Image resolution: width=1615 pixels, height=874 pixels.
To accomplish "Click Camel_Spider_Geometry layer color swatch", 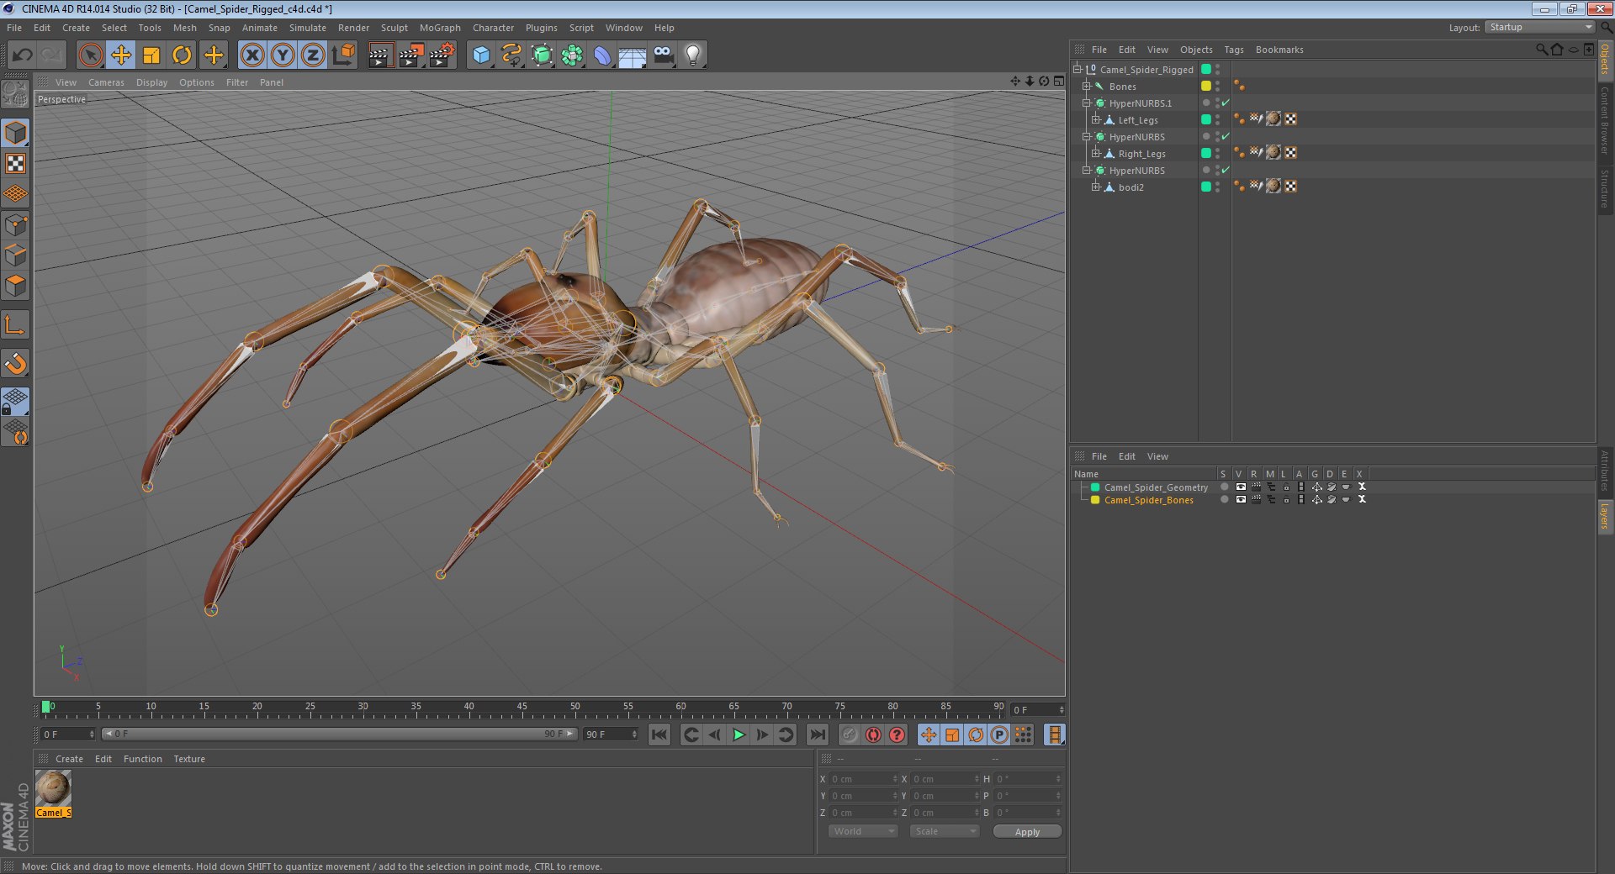I will tap(1095, 487).
